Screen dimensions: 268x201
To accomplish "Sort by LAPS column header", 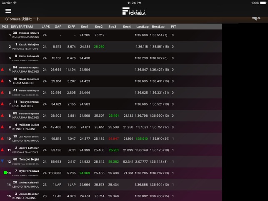I will click(x=45, y=27).
